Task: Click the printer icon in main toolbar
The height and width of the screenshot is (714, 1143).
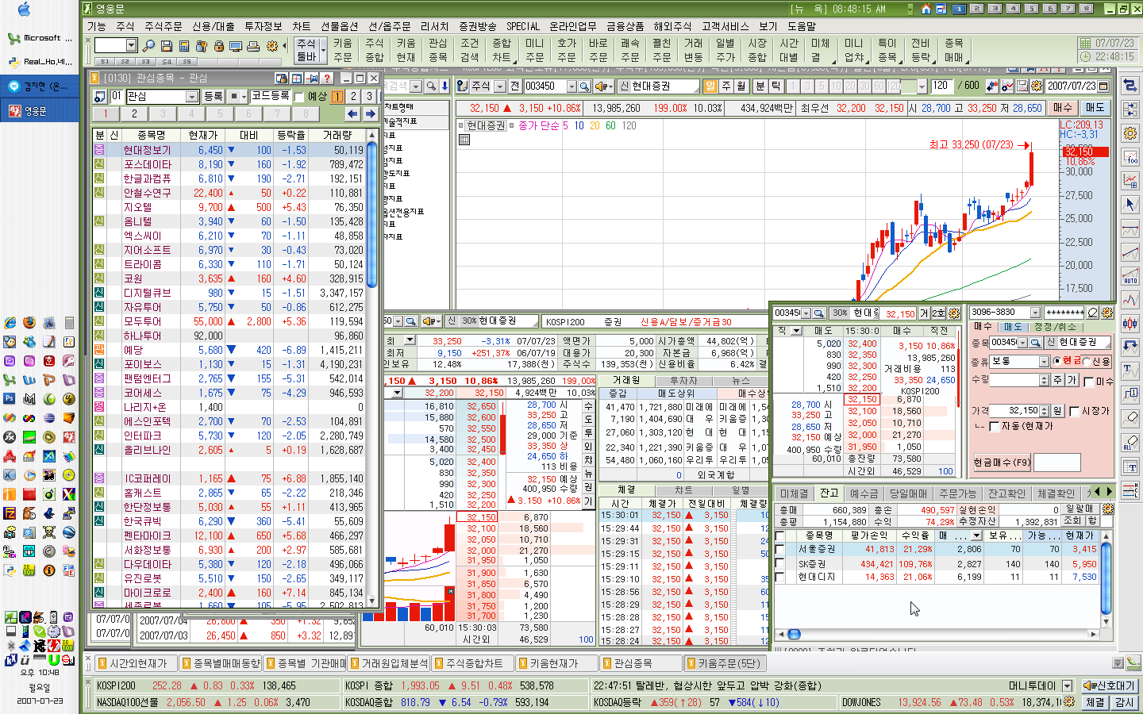Action: coord(253,46)
